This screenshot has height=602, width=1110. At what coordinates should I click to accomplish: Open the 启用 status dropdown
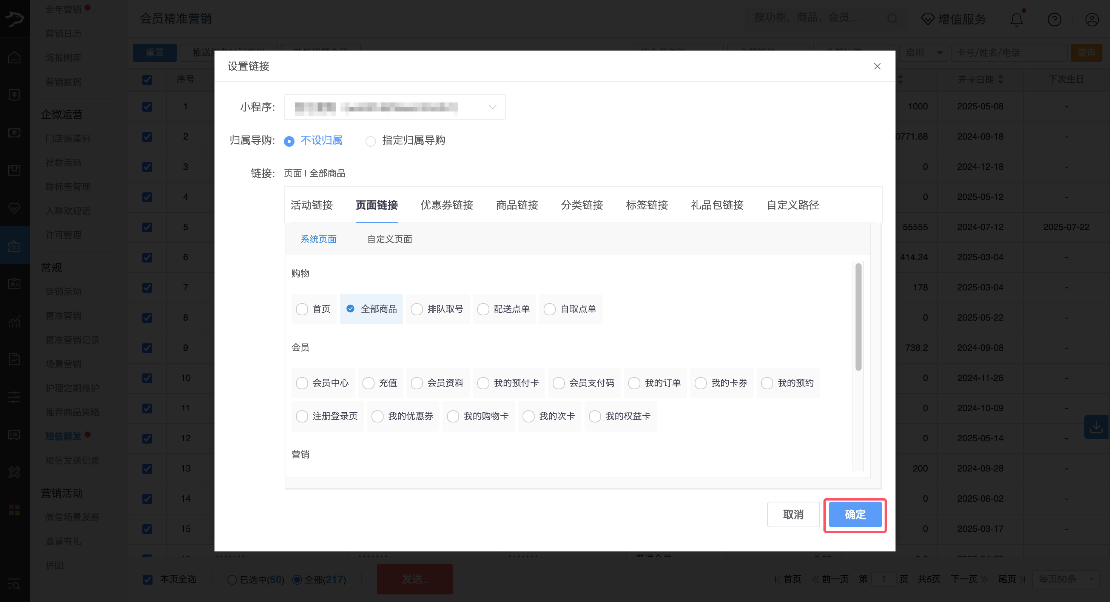click(x=923, y=52)
